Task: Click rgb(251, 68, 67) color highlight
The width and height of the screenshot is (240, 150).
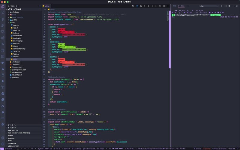Action: coord(66,62)
